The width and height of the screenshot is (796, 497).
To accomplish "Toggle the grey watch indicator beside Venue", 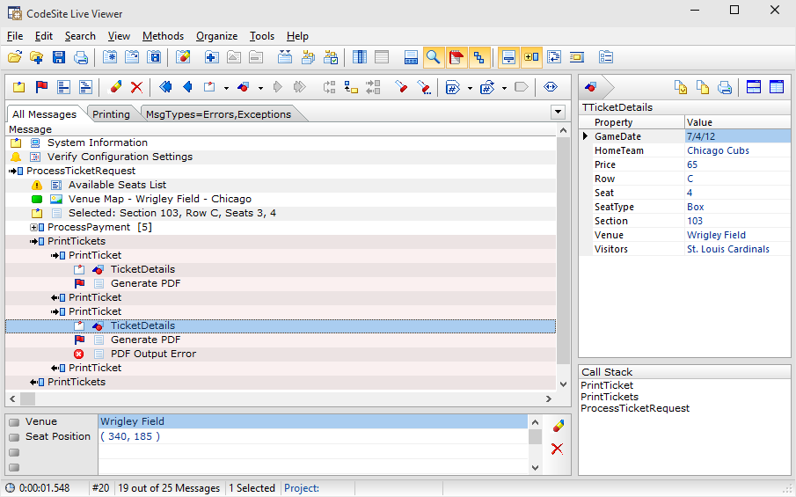I will (14, 422).
